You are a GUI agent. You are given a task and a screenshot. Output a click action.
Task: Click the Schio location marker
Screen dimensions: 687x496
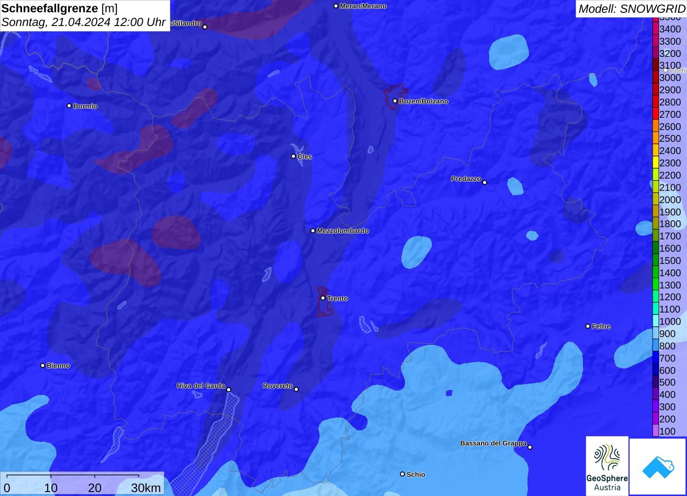tap(402, 474)
